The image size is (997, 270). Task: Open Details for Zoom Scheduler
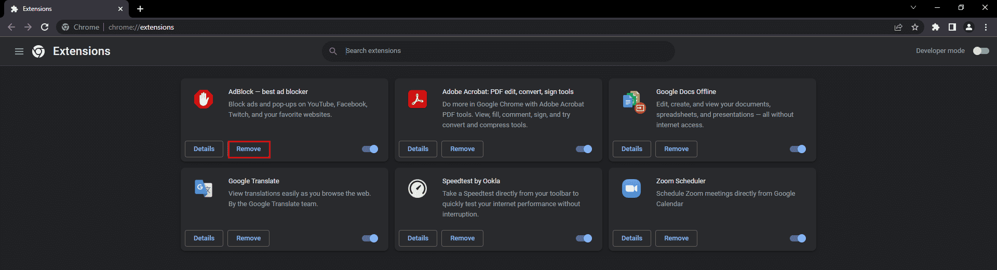pos(632,238)
